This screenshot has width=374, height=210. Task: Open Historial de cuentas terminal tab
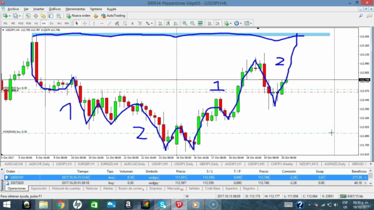pos(66,188)
